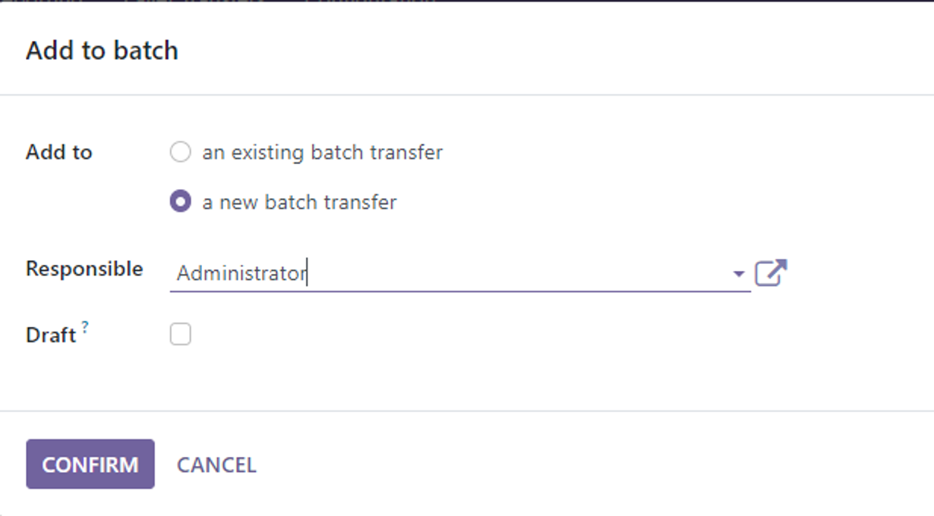Click the Draft help question mark
This screenshot has height=516, width=934.
click(x=85, y=327)
